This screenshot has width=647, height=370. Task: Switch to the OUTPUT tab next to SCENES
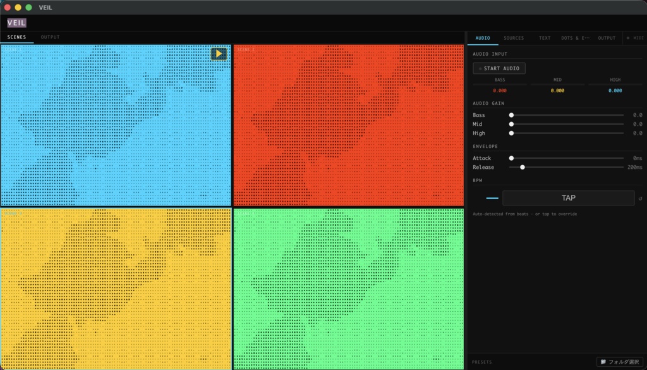pos(50,37)
